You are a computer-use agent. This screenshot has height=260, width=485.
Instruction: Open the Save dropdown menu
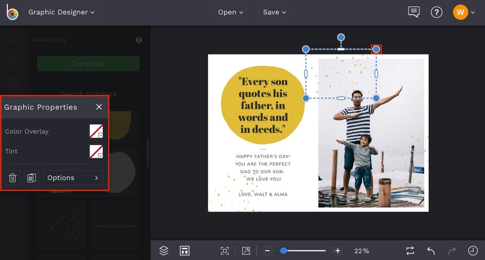click(274, 12)
